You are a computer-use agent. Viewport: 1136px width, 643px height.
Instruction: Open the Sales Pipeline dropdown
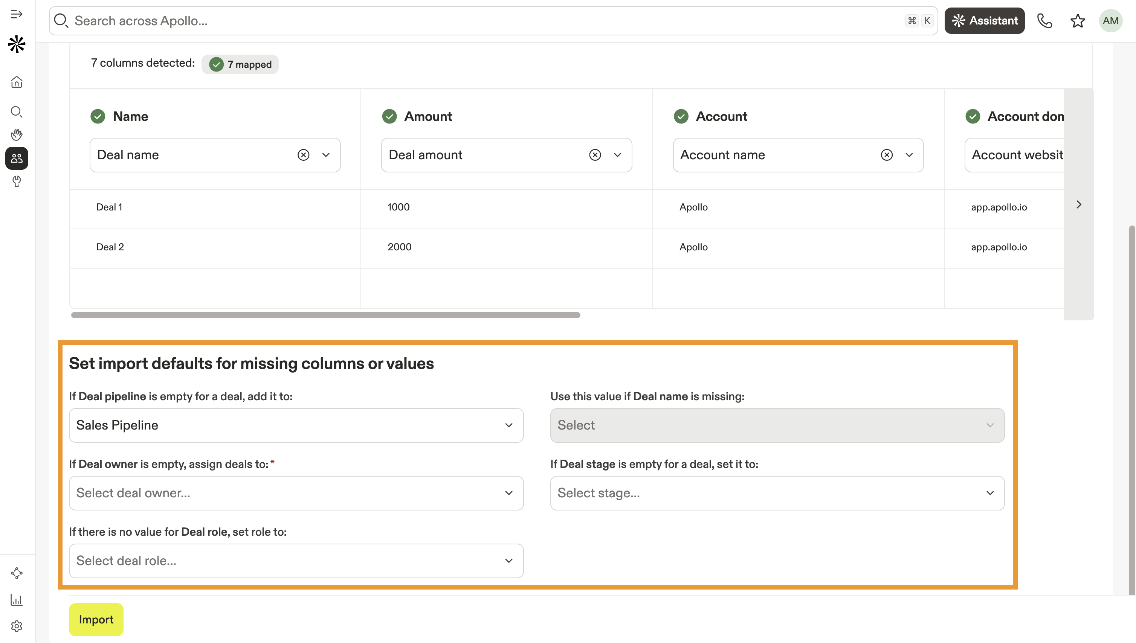(296, 425)
